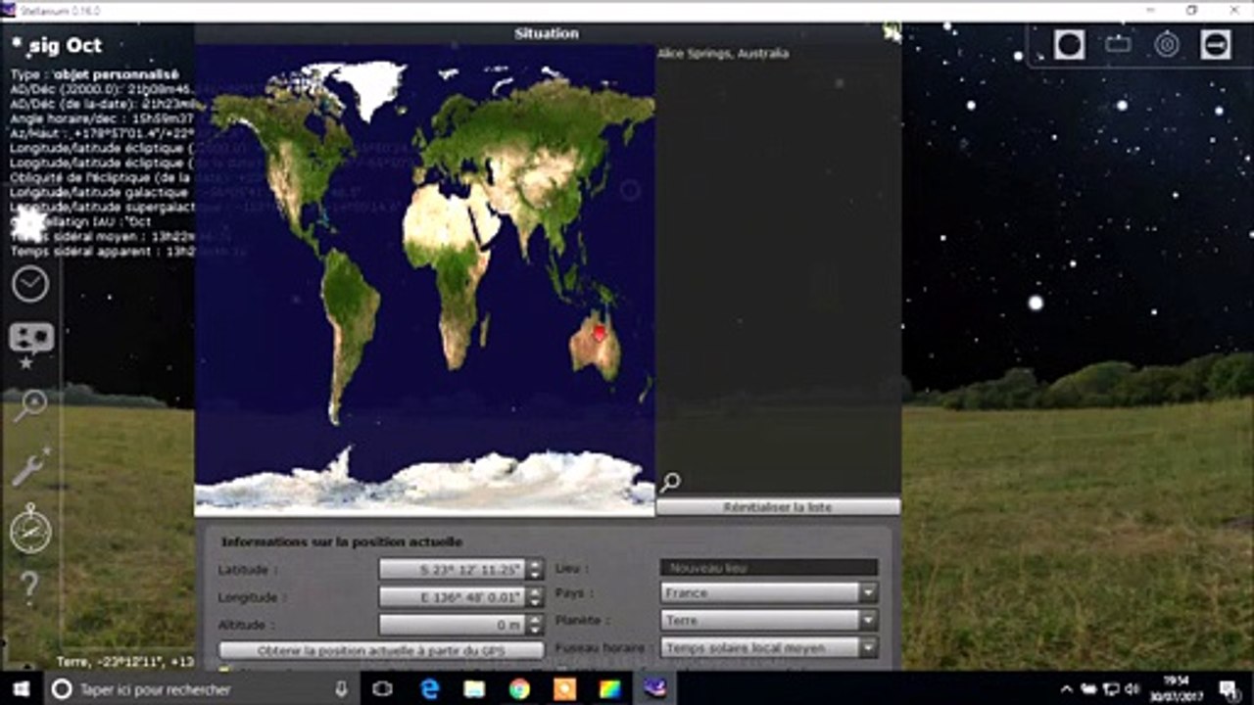Open Windows Start menu on taskbar
The image size is (1254, 705).
pyautogui.click(x=20, y=689)
